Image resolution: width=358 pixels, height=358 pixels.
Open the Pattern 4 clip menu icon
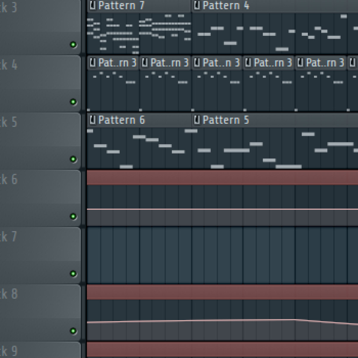click(197, 5)
